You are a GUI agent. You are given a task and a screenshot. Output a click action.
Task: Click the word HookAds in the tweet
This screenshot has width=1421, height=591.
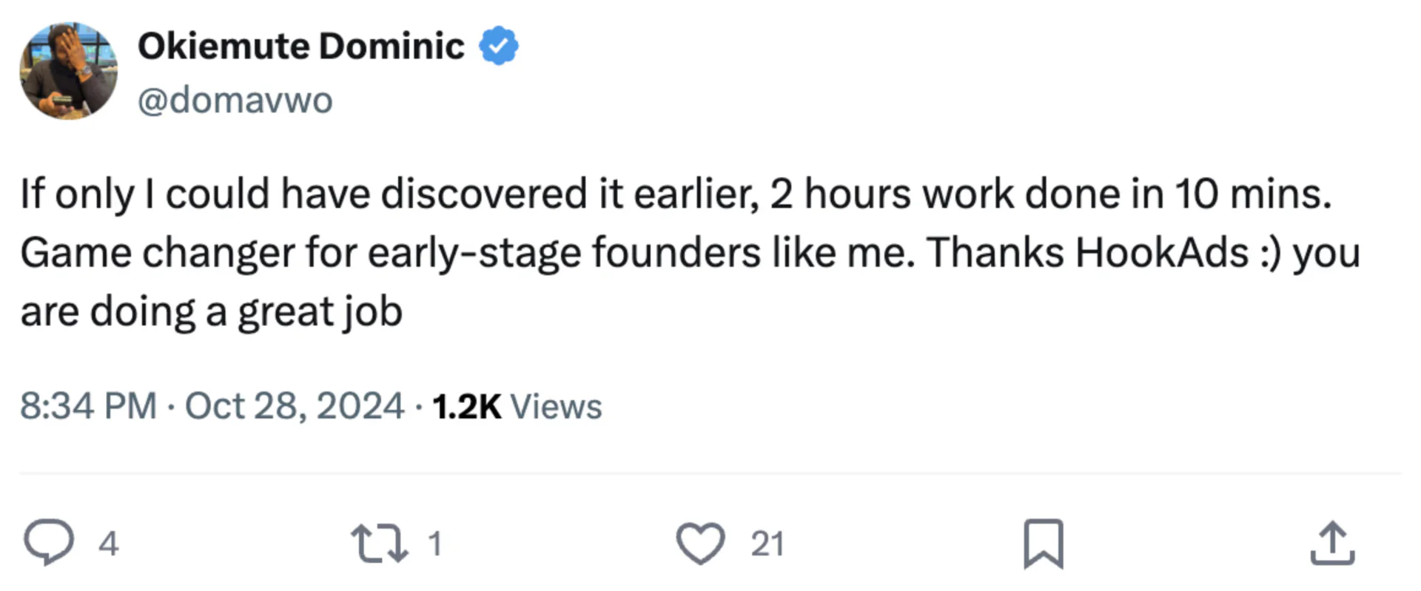pos(1162,252)
